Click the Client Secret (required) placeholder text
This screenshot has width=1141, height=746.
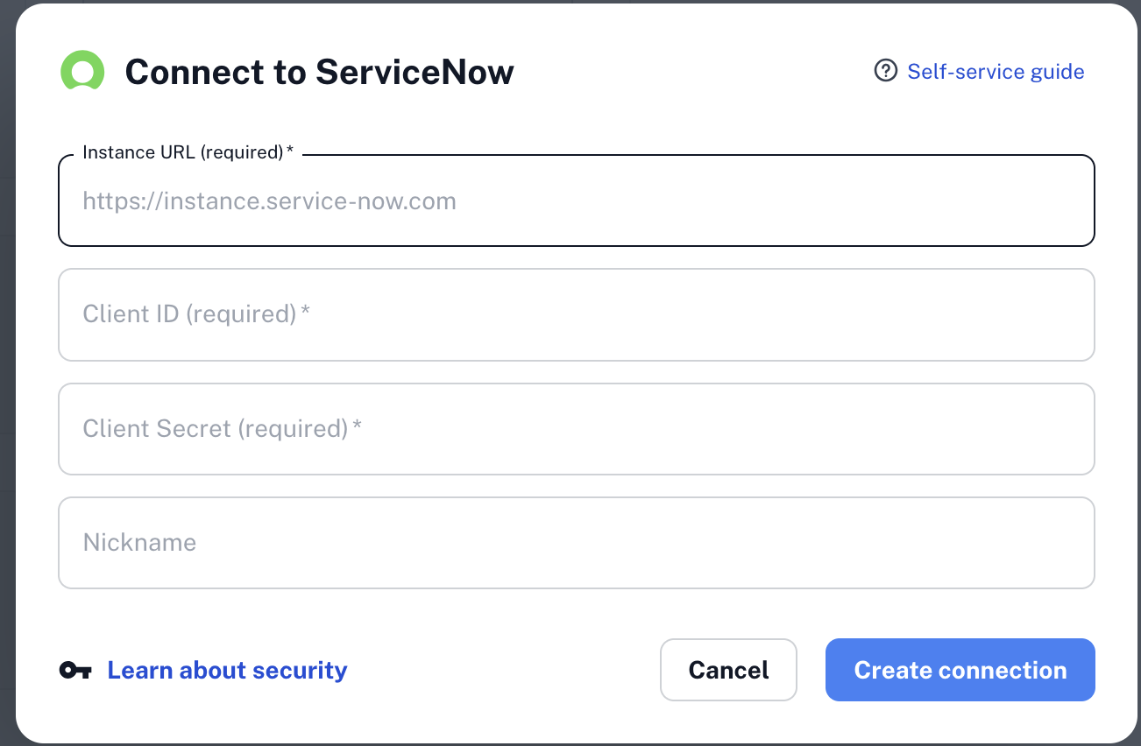point(216,429)
